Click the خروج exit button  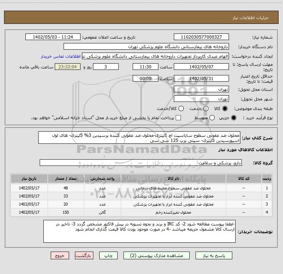click(x=60, y=256)
